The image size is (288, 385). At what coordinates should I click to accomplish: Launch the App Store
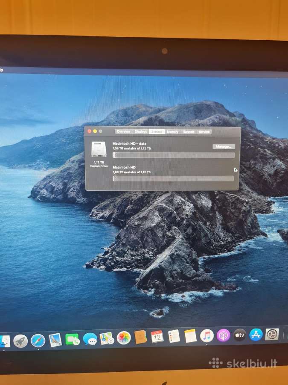pos(256,335)
